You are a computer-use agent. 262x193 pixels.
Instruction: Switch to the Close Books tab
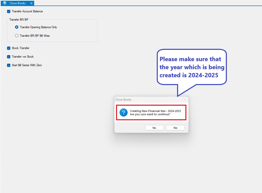click(x=18, y=3)
